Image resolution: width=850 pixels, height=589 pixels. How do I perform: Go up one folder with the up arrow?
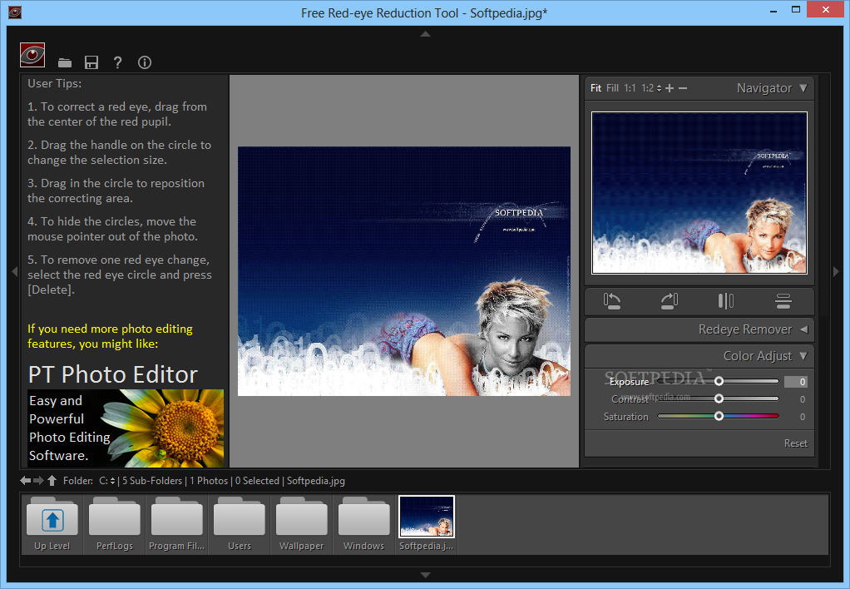[x=52, y=481]
